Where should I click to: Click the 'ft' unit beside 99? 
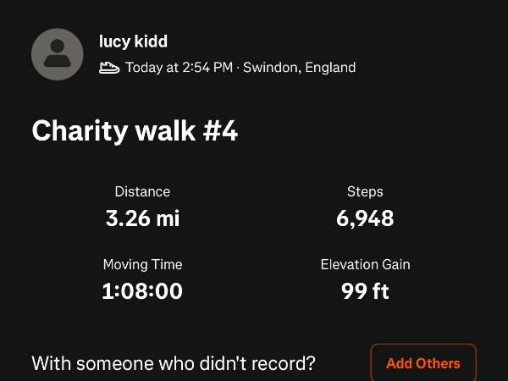pos(380,291)
